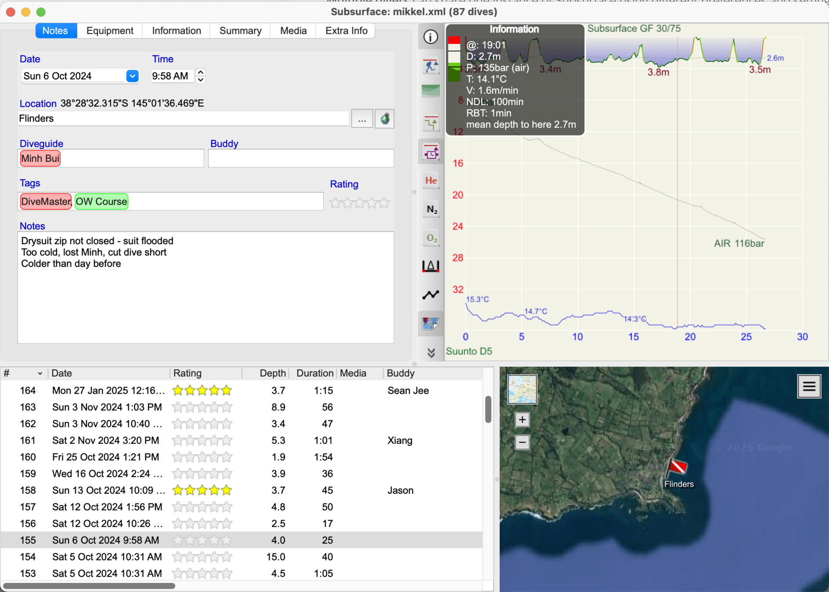The height and width of the screenshot is (592, 829).
Task: Sort dive list by Date header
Action: click(x=109, y=373)
